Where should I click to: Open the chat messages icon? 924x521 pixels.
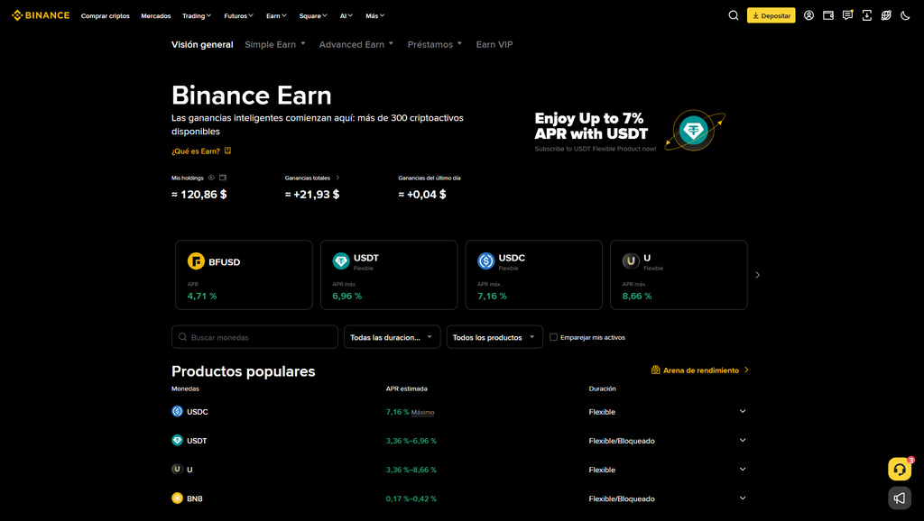[x=847, y=15]
